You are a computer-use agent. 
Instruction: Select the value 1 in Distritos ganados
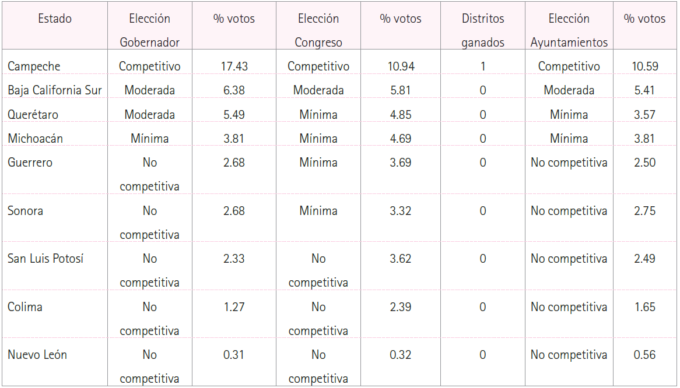point(483,66)
